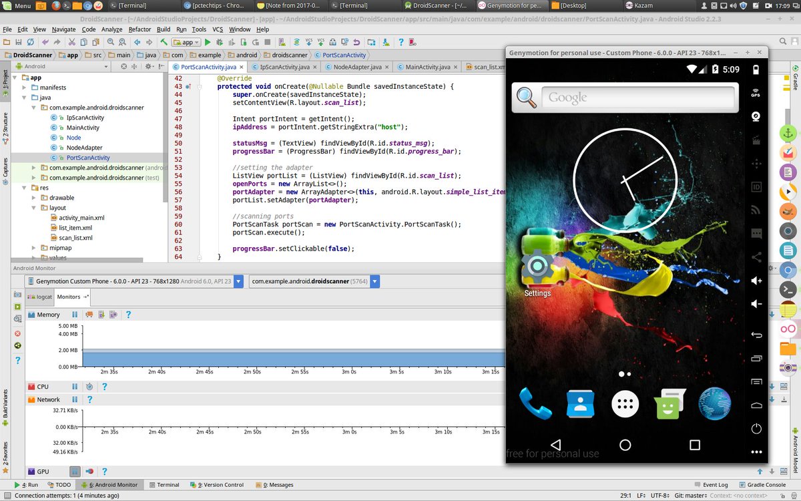Tap the Android recents square button
Screen dimensions: 801x501
tap(694, 444)
